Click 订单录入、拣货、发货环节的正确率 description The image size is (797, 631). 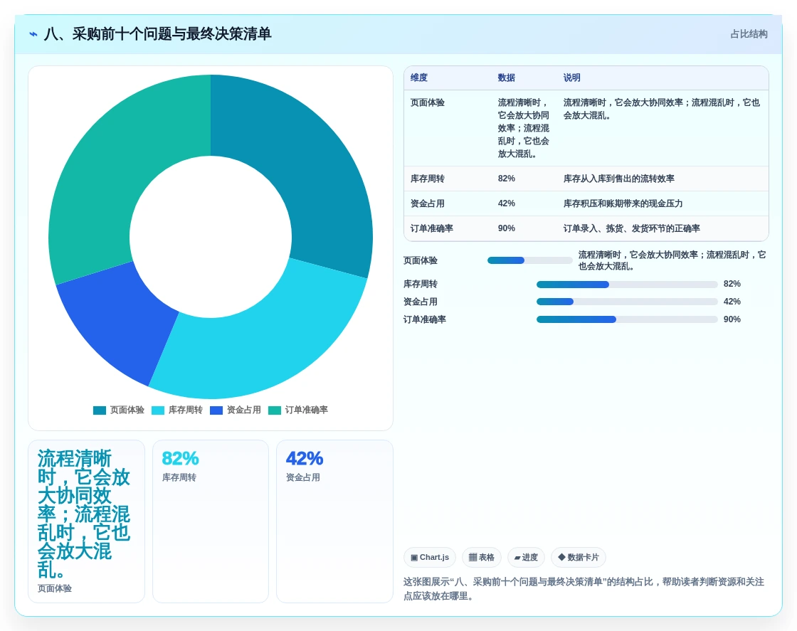point(631,228)
